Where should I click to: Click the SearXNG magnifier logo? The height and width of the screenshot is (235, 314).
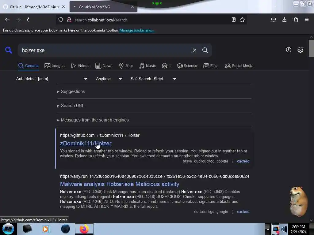tap(9, 50)
